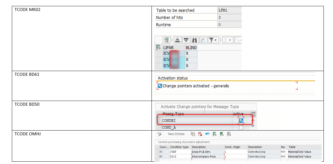Click the Details magnifier icon in ALV toolbar
The height and width of the screenshot is (164, 333).
pyautogui.click(x=167, y=40)
